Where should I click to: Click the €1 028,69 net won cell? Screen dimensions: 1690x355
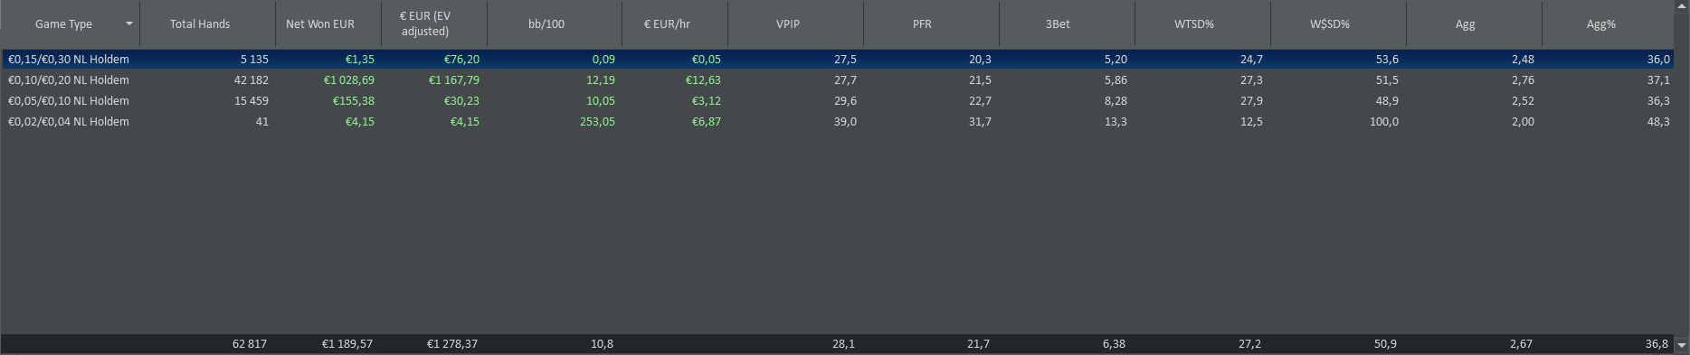pyautogui.click(x=349, y=80)
